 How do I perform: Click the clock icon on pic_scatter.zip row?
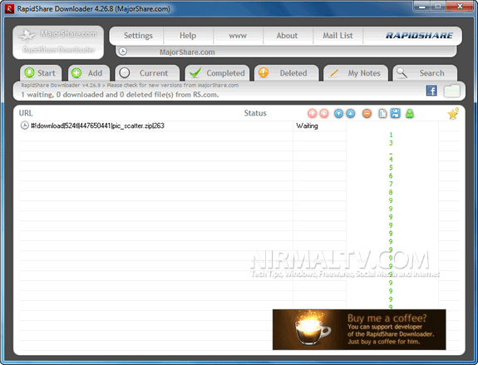pyautogui.click(x=24, y=126)
